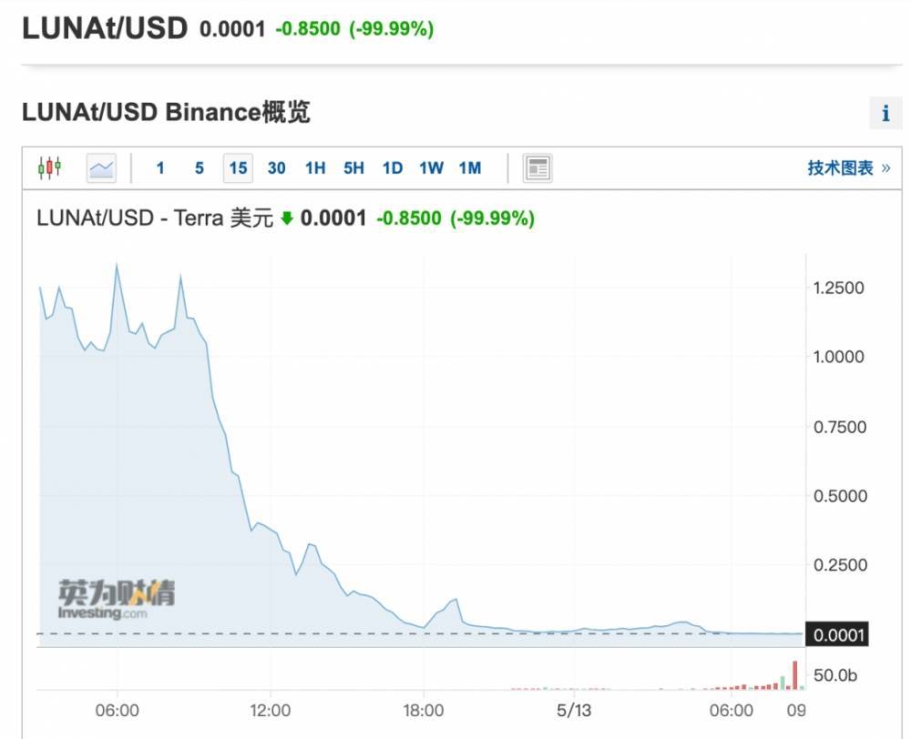This screenshot has width=911, height=739.
Task: Click the news overlay icon in toolbar
Action: (x=537, y=168)
